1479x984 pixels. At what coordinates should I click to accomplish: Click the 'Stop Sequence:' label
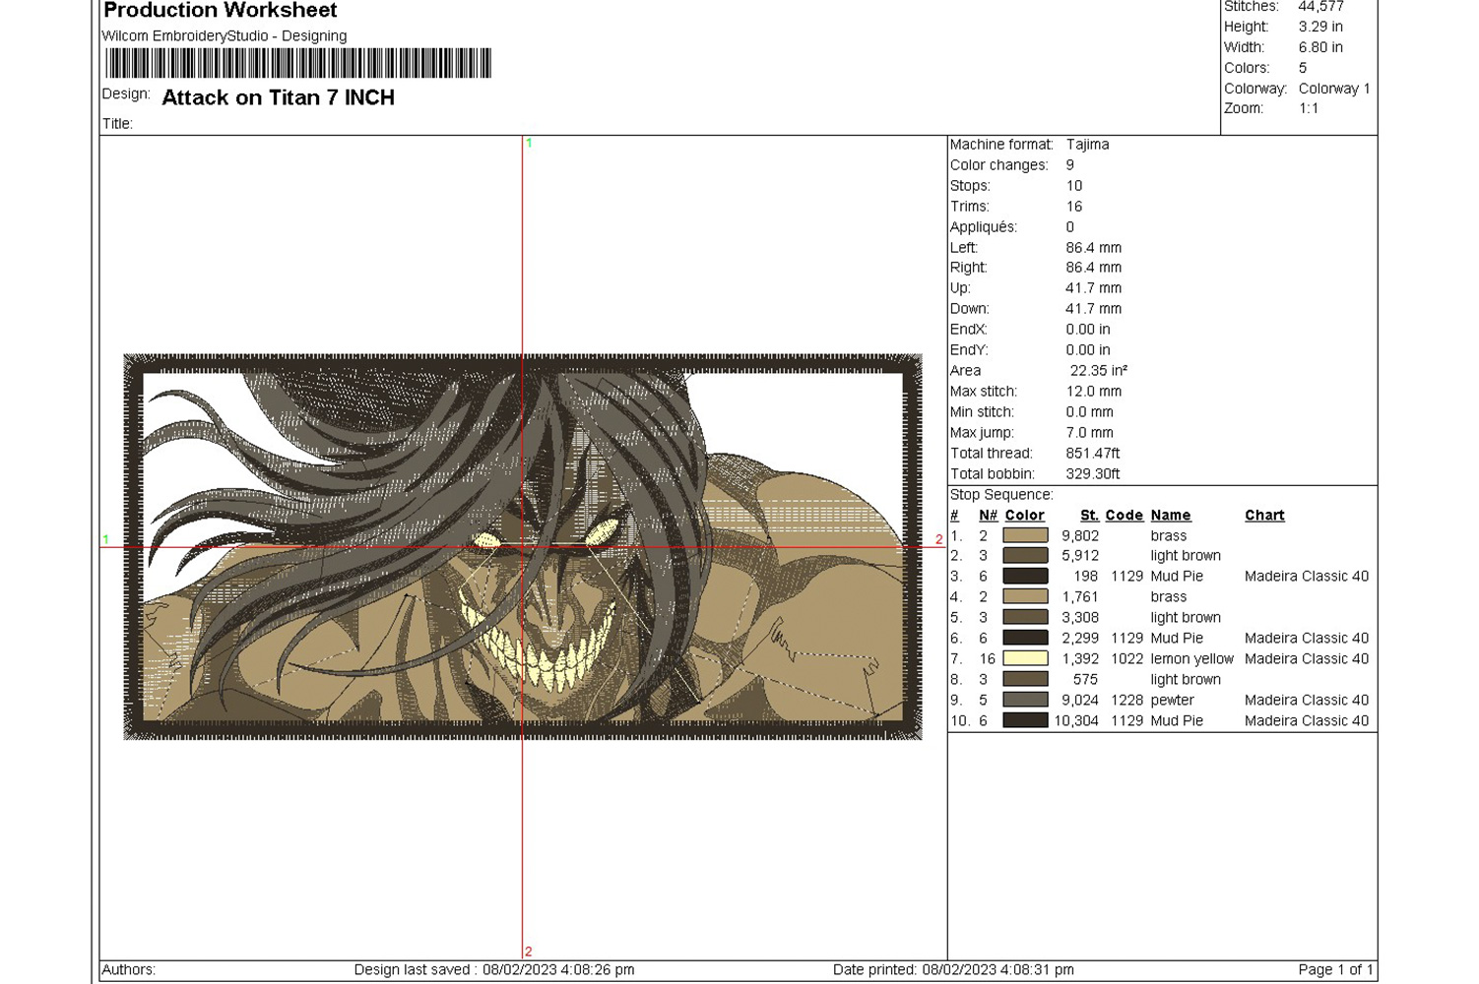[1001, 495]
